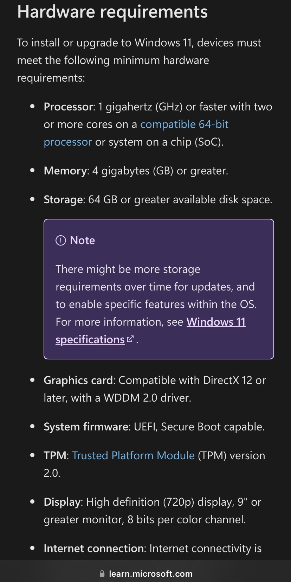Click the bullet point beside Display
Image resolution: width=291 pixels, height=582 pixels.
click(33, 502)
